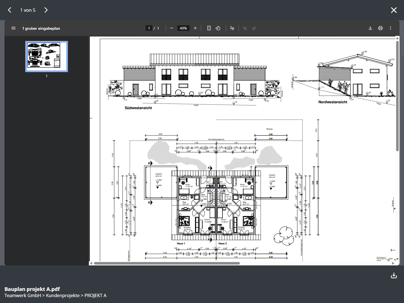Select the page 1 thumbnail
The width and height of the screenshot is (404, 303).
[x=47, y=57]
